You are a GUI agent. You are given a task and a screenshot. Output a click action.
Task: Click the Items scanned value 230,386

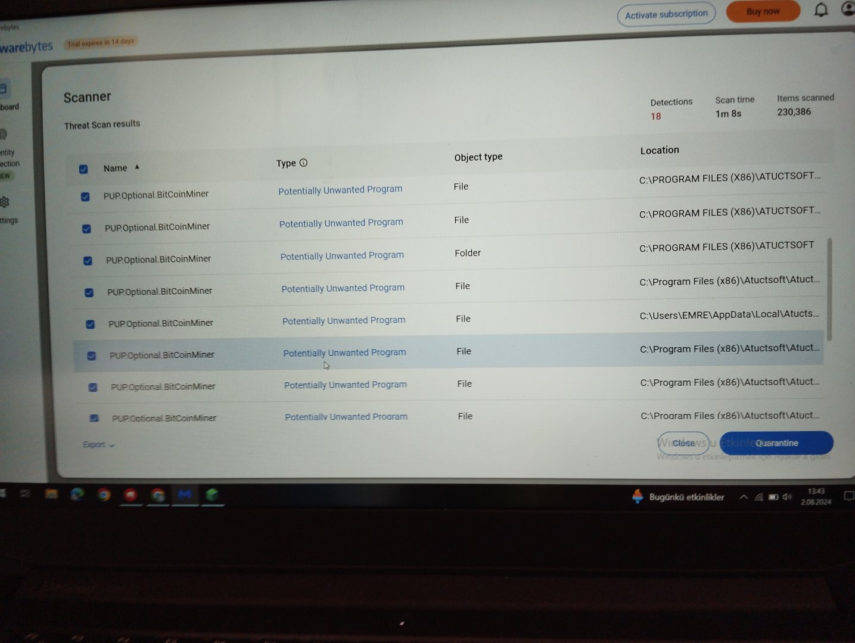point(794,112)
